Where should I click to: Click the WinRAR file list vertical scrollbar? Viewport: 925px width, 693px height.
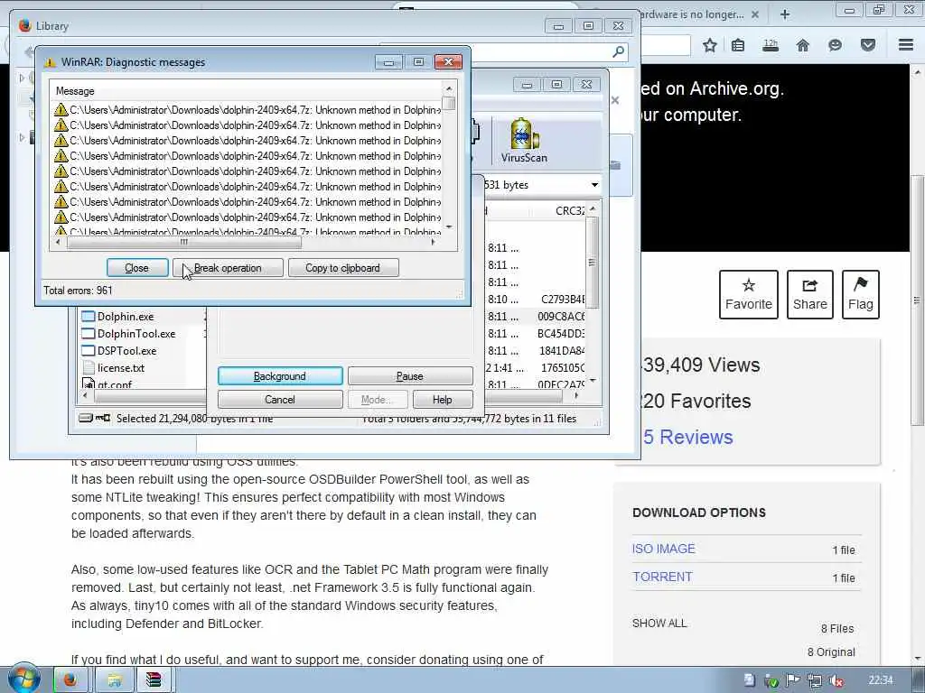click(593, 263)
